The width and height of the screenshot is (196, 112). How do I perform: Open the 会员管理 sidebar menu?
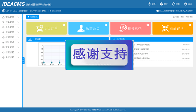11,27
